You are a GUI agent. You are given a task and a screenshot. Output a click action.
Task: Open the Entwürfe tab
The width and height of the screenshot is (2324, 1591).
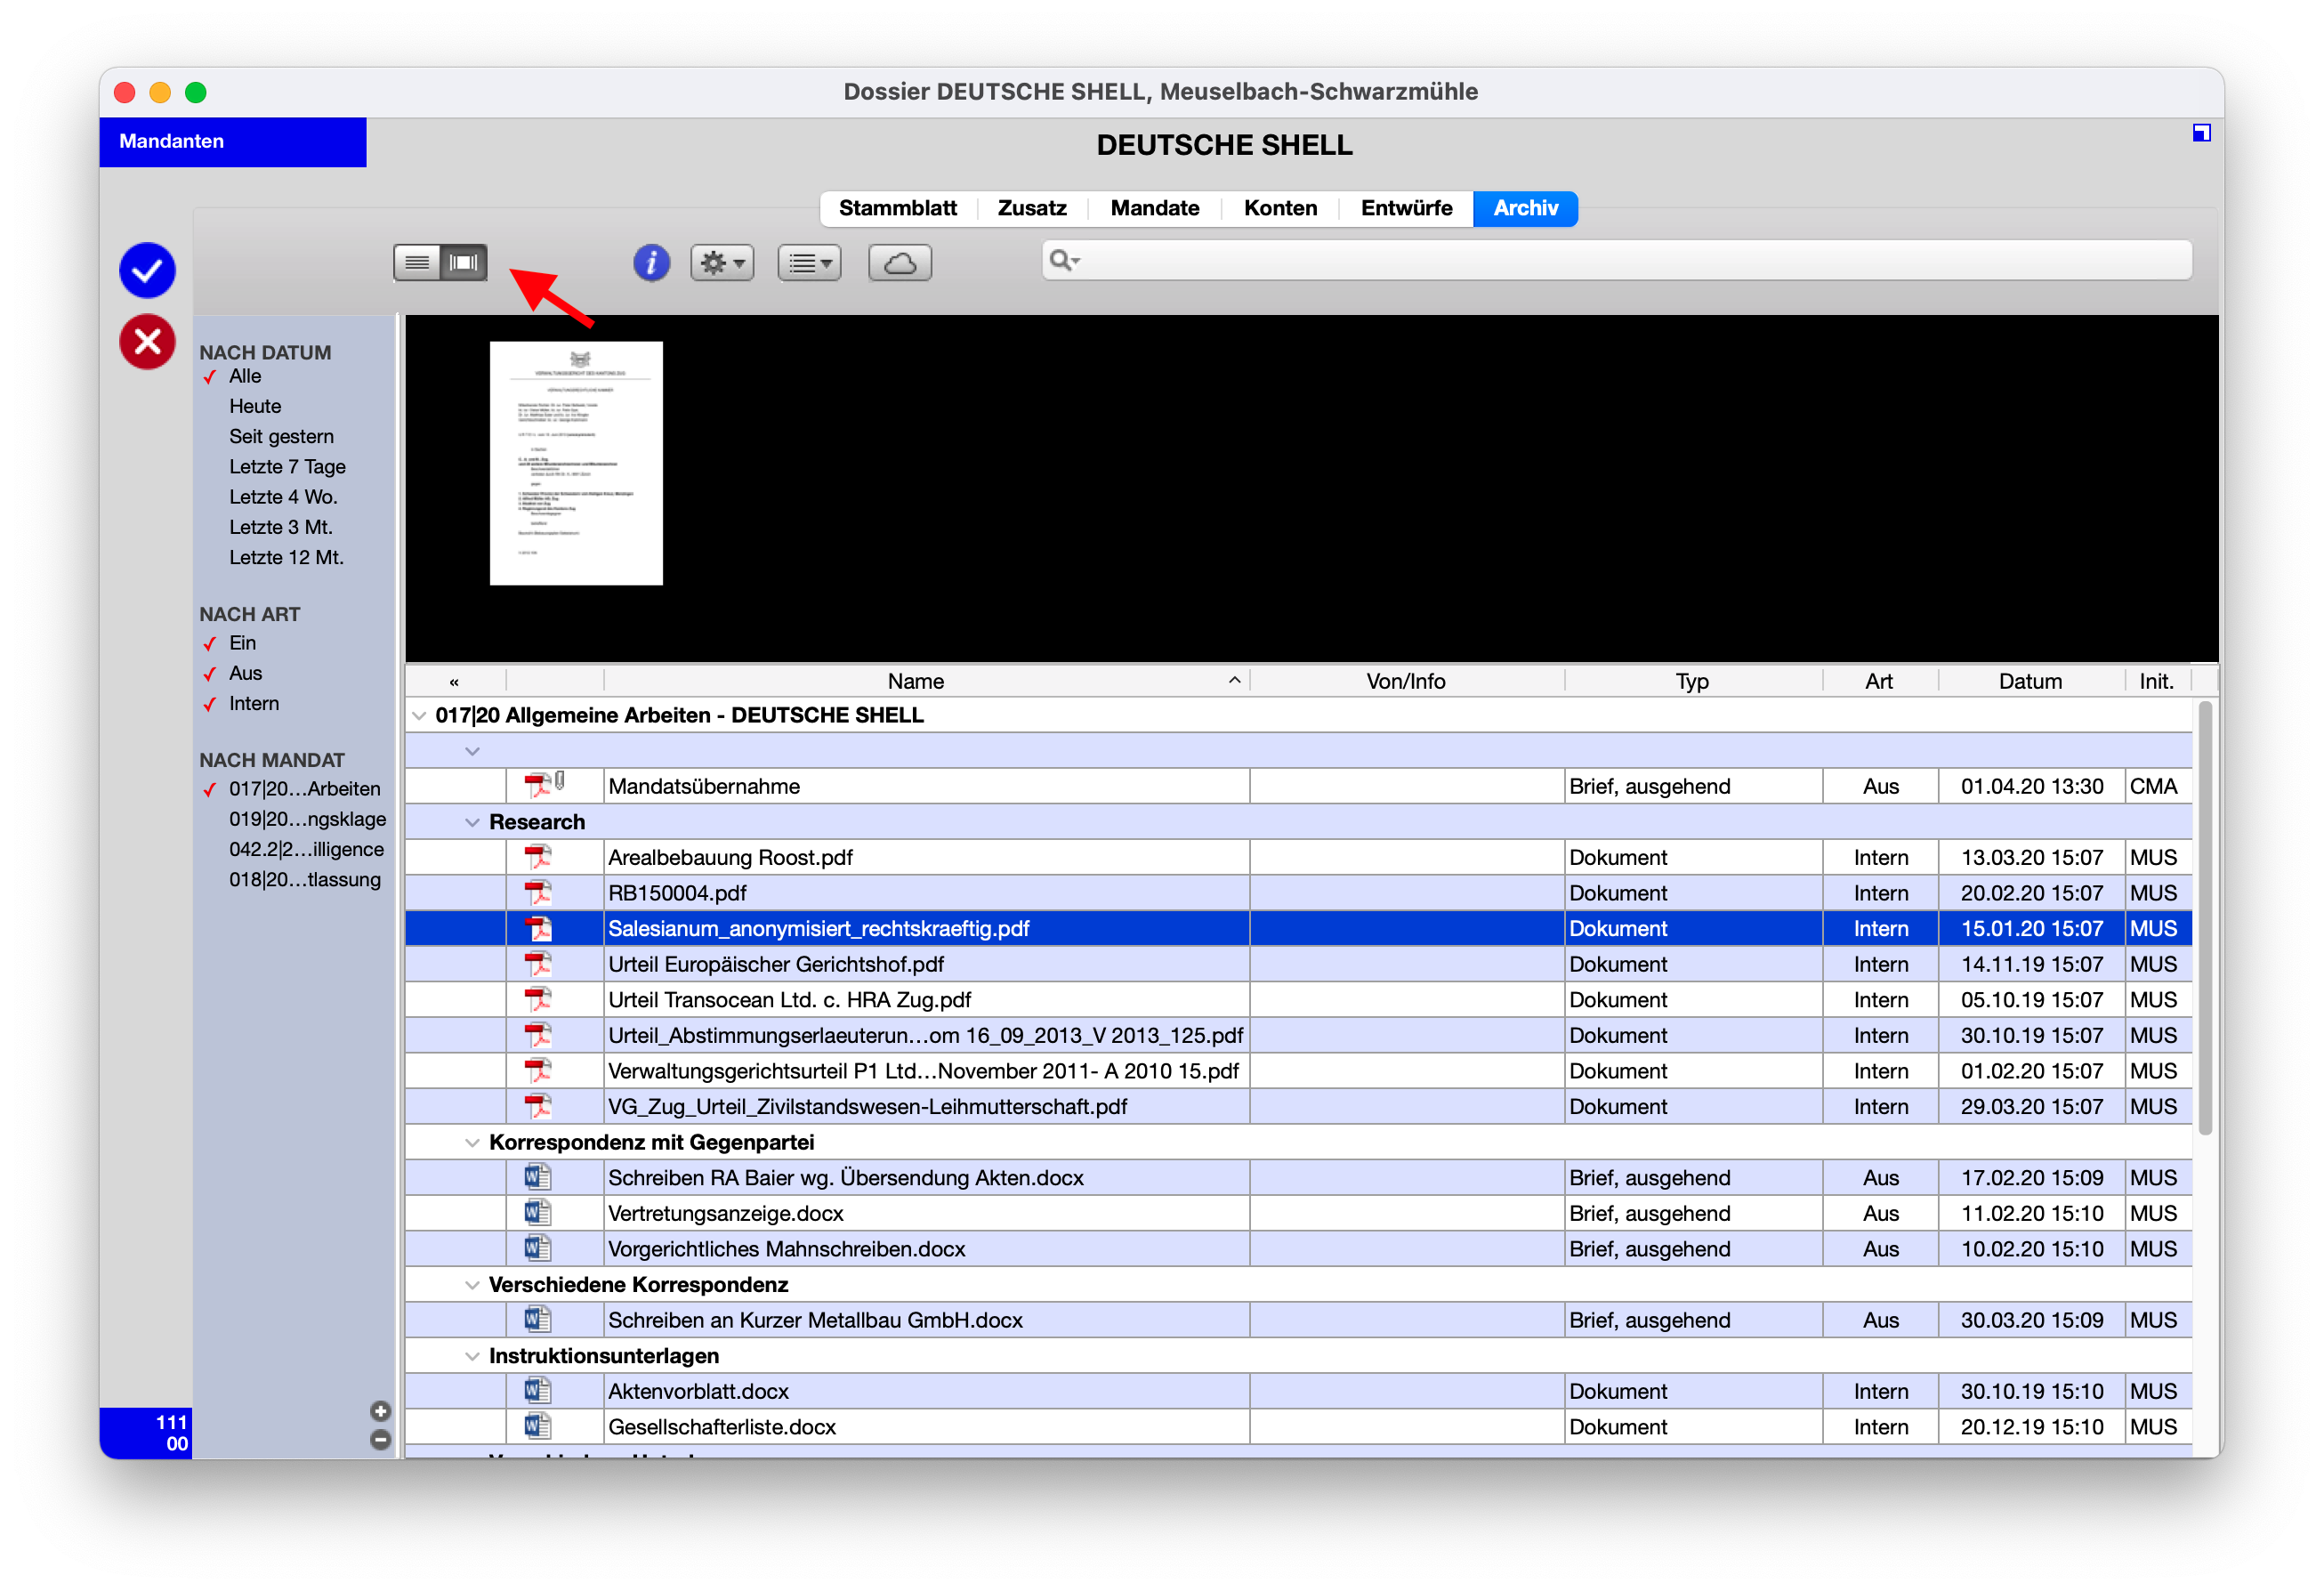[x=1405, y=208]
